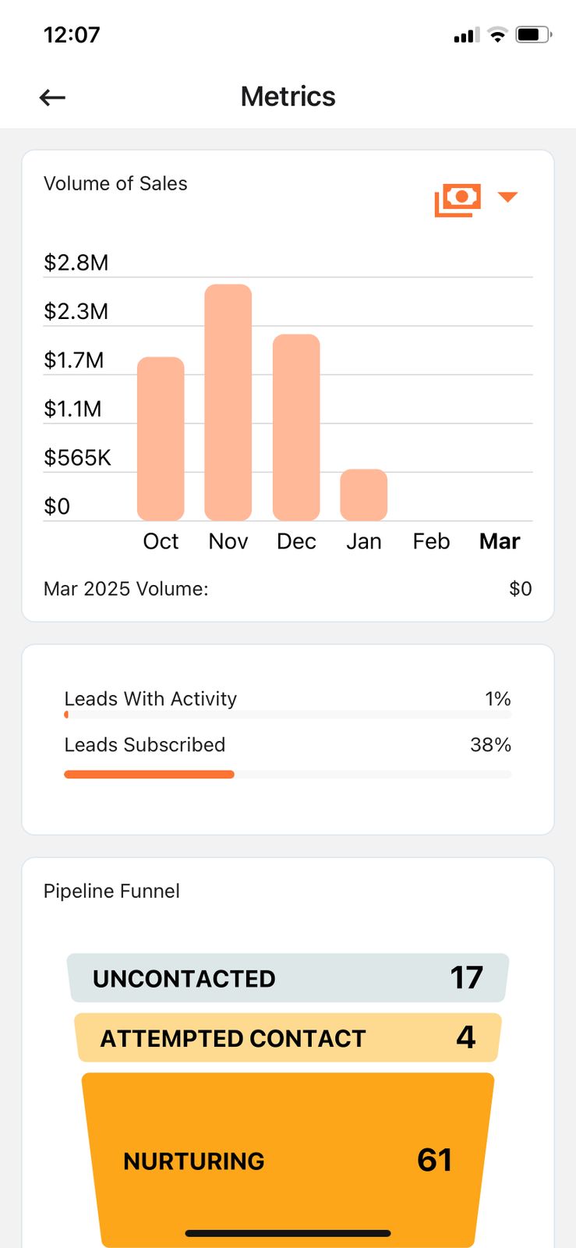Image resolution: width=576 pixels, height=1248 pixels.
Task: Tap the back arrow icon
Action: click(52, 97)
